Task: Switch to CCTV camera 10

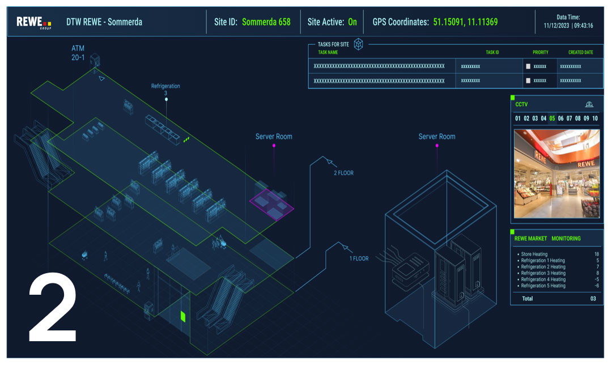Action: tap(594, 118)
